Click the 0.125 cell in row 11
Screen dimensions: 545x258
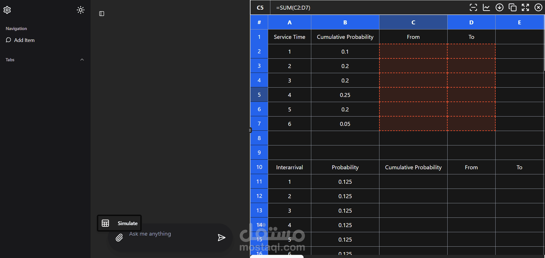(345, 182)
